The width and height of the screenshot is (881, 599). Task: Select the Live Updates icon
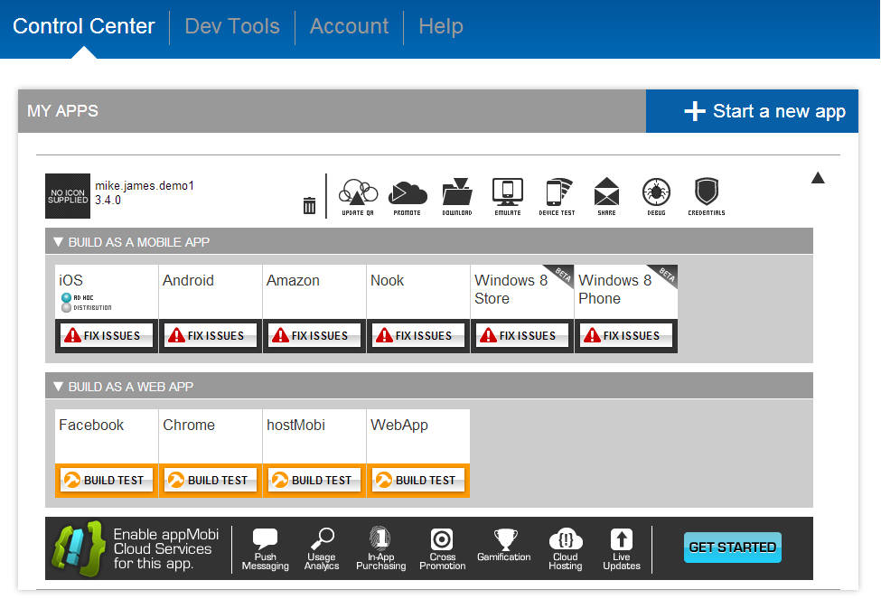622,549
